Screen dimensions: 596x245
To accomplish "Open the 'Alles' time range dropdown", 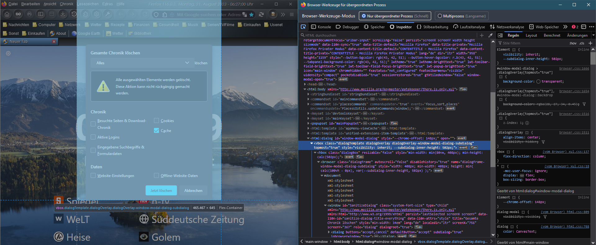I will (142, 63).
